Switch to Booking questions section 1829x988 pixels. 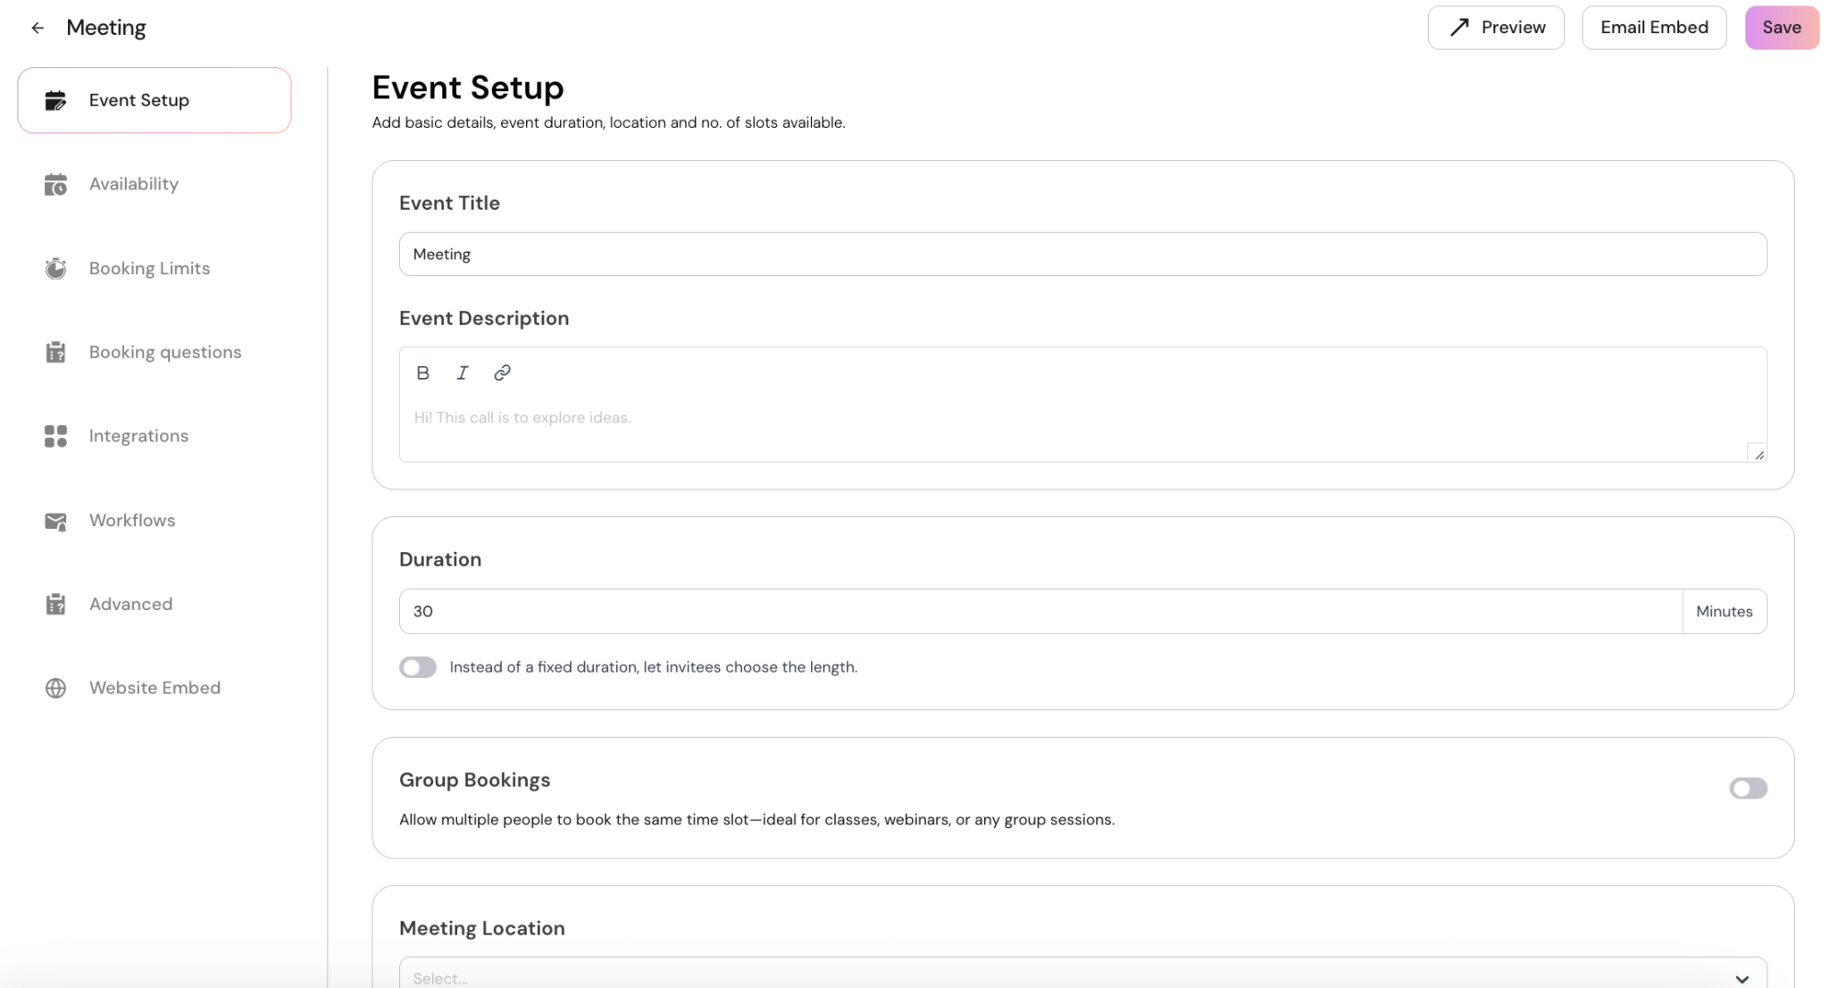point(155,352)
